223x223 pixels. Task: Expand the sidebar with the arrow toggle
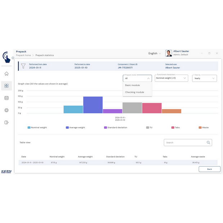point(13,58)
